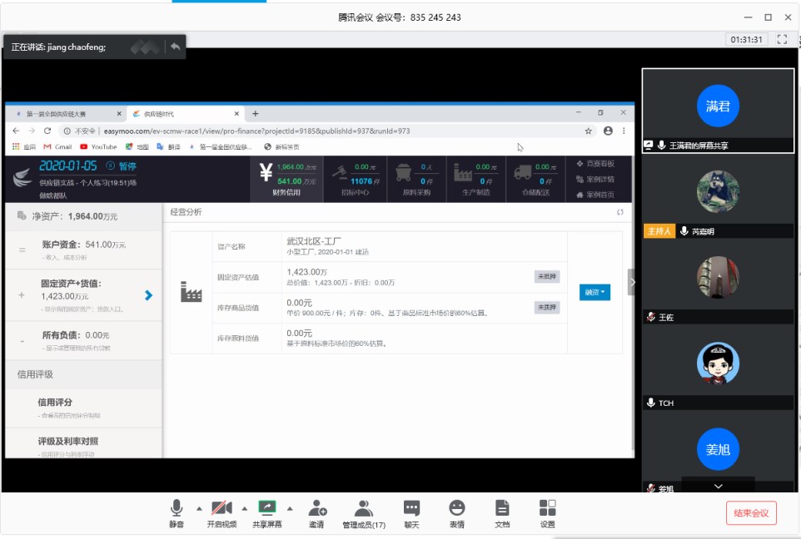This screenshot has height=539, width=801.
Task: Expand share options arrow beside 共享屏幕
Action: click(290, 508)
